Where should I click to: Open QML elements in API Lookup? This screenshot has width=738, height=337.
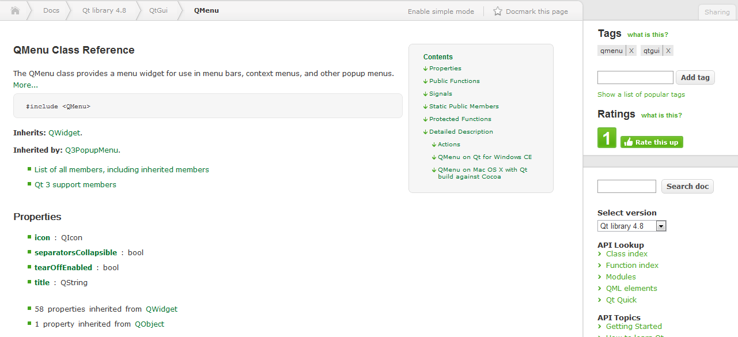point(631,289)
